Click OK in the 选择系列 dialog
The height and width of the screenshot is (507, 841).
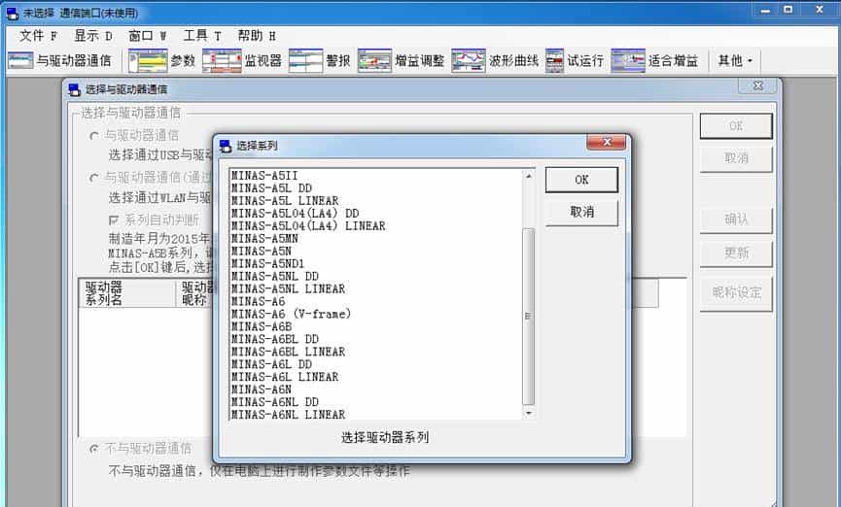[x=581, y=180]
